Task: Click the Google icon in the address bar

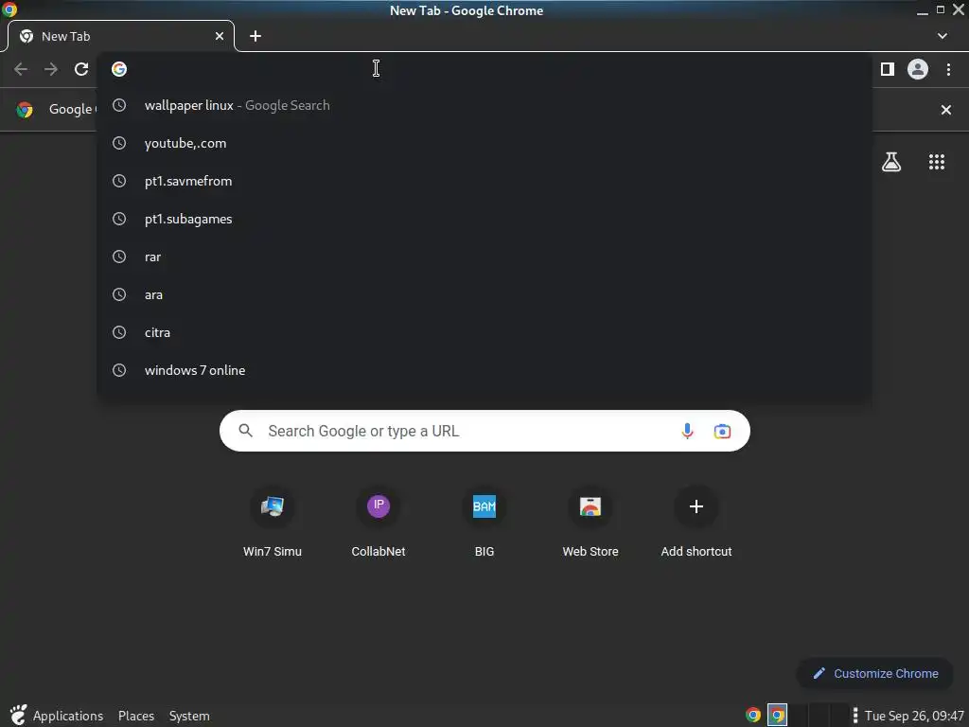Action: (119, 69)
